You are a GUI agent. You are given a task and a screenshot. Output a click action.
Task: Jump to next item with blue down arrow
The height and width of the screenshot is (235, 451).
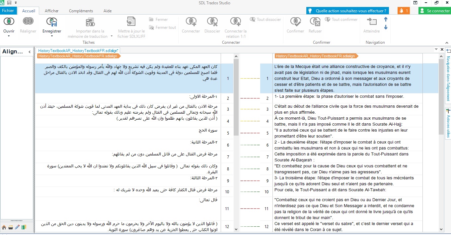click(x=386, y=27)
